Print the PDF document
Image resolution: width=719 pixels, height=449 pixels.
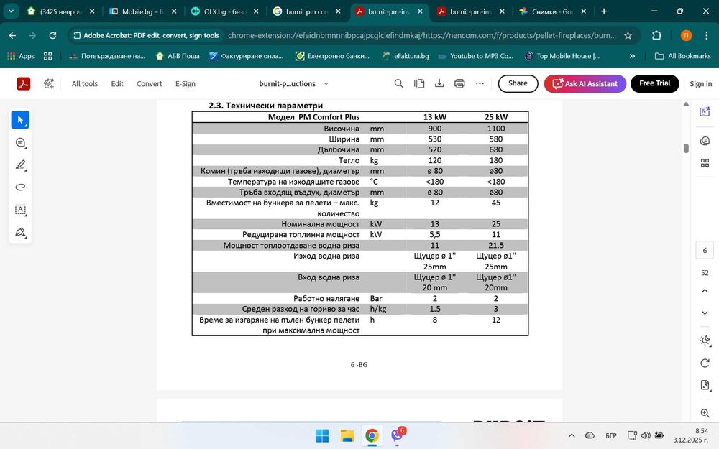(x=459, y=83)
